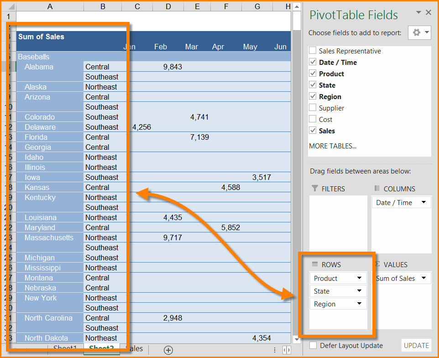Uncheck the Product field
The height and width of the screenshot is (358, 439).
[313, 74]
